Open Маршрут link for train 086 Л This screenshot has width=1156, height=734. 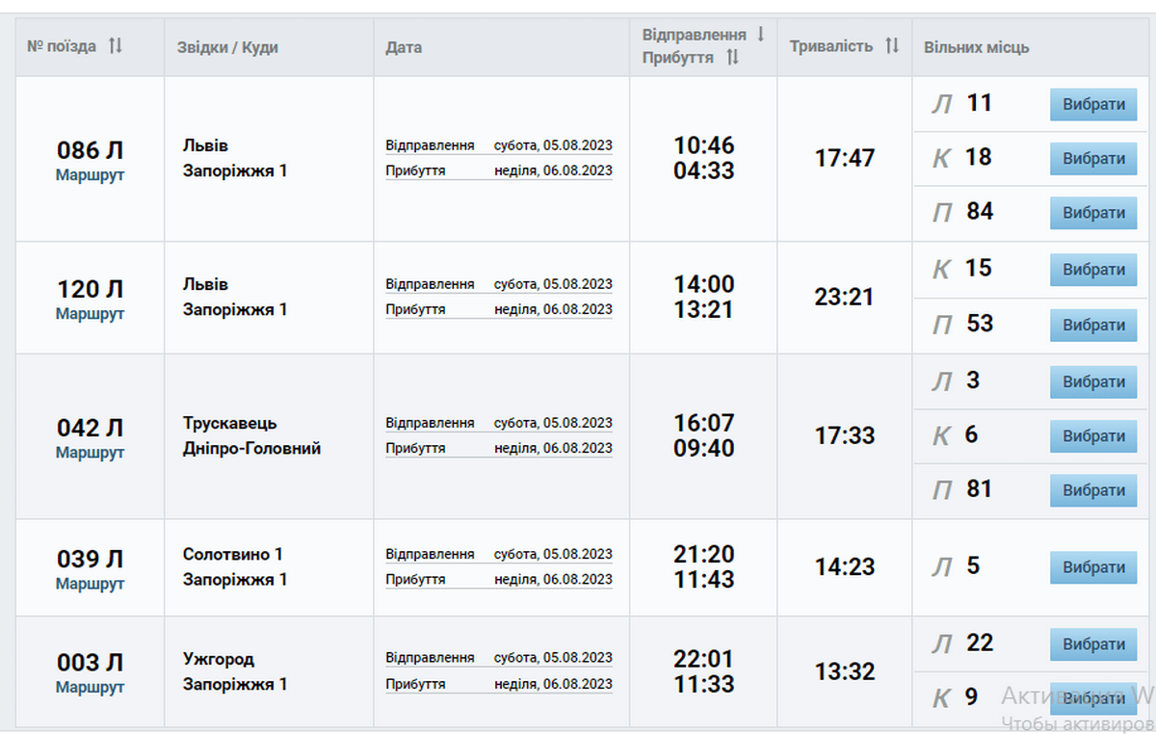[90, 175]
